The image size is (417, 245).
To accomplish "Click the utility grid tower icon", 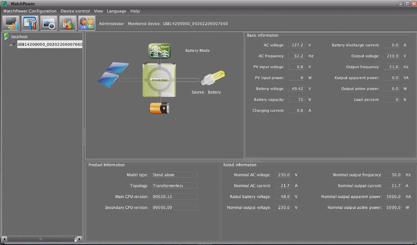I will point(159,51).
